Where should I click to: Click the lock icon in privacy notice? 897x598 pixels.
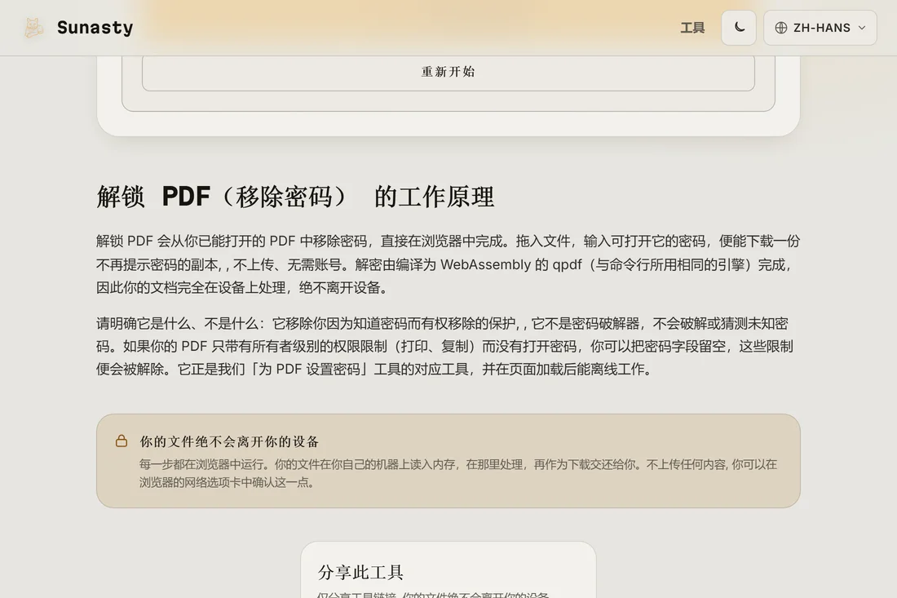click(122, 441)
